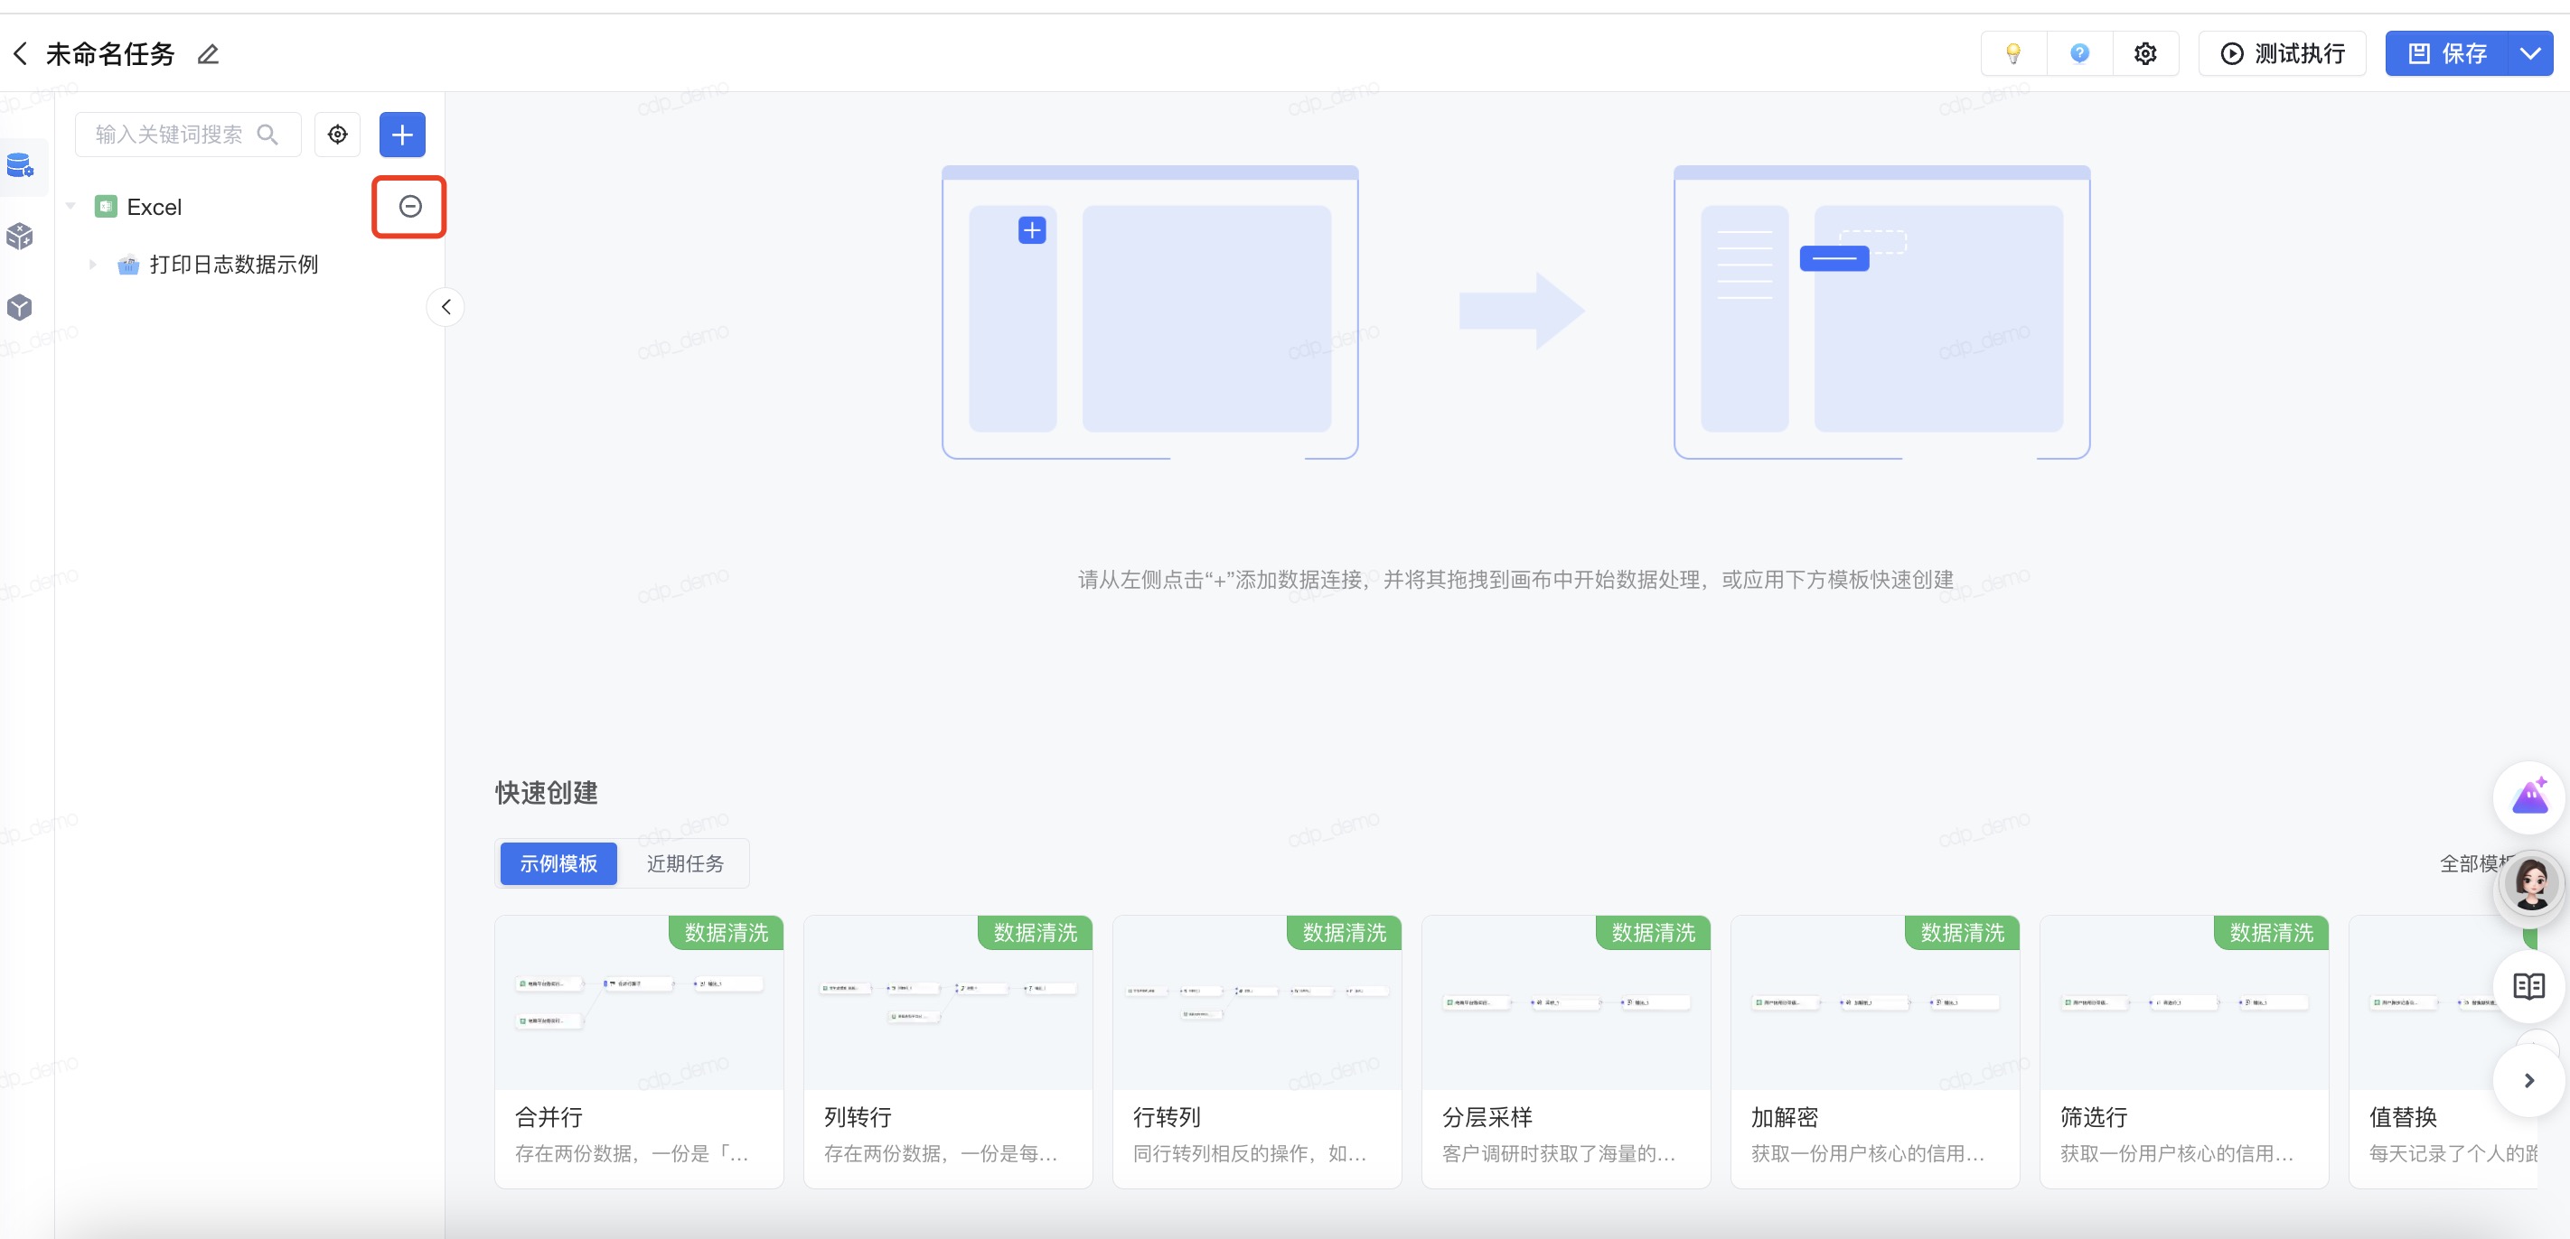Open the dropdown arrow next to 保存
The image size is (2570, 1239).
2529,54
